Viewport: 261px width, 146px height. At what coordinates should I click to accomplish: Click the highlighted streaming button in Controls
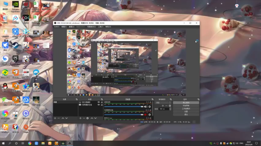[186, 103]
